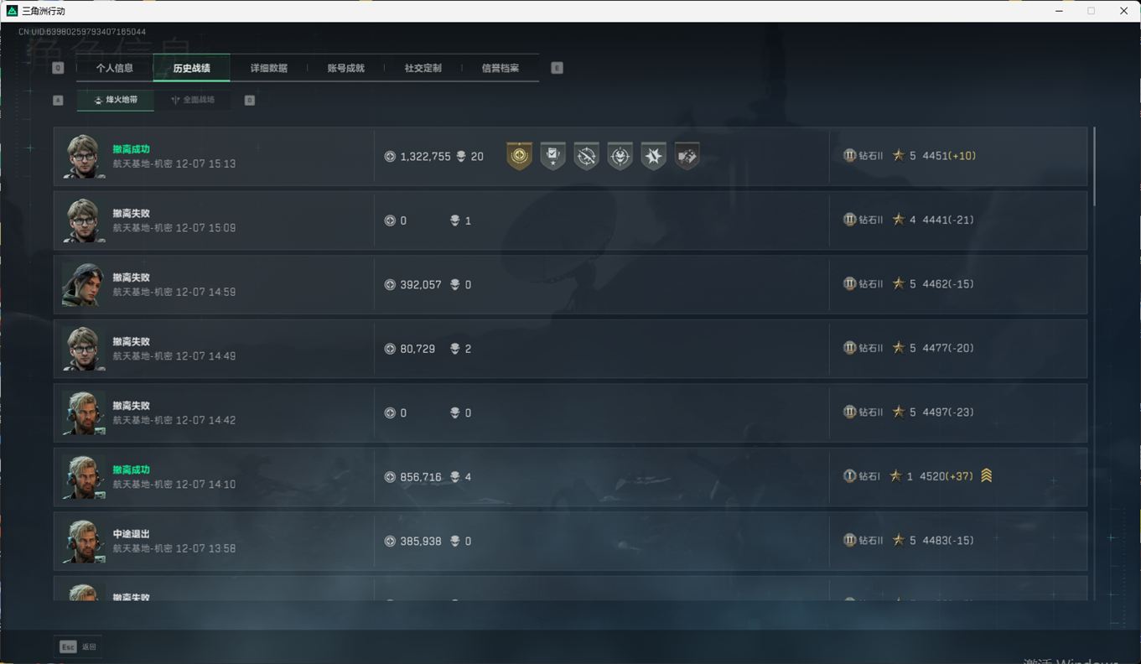Image resolution: width=1141 pixels, height=664 pixels.
Task: Click the E key hint icon
Action: click(x=557, y=68)
